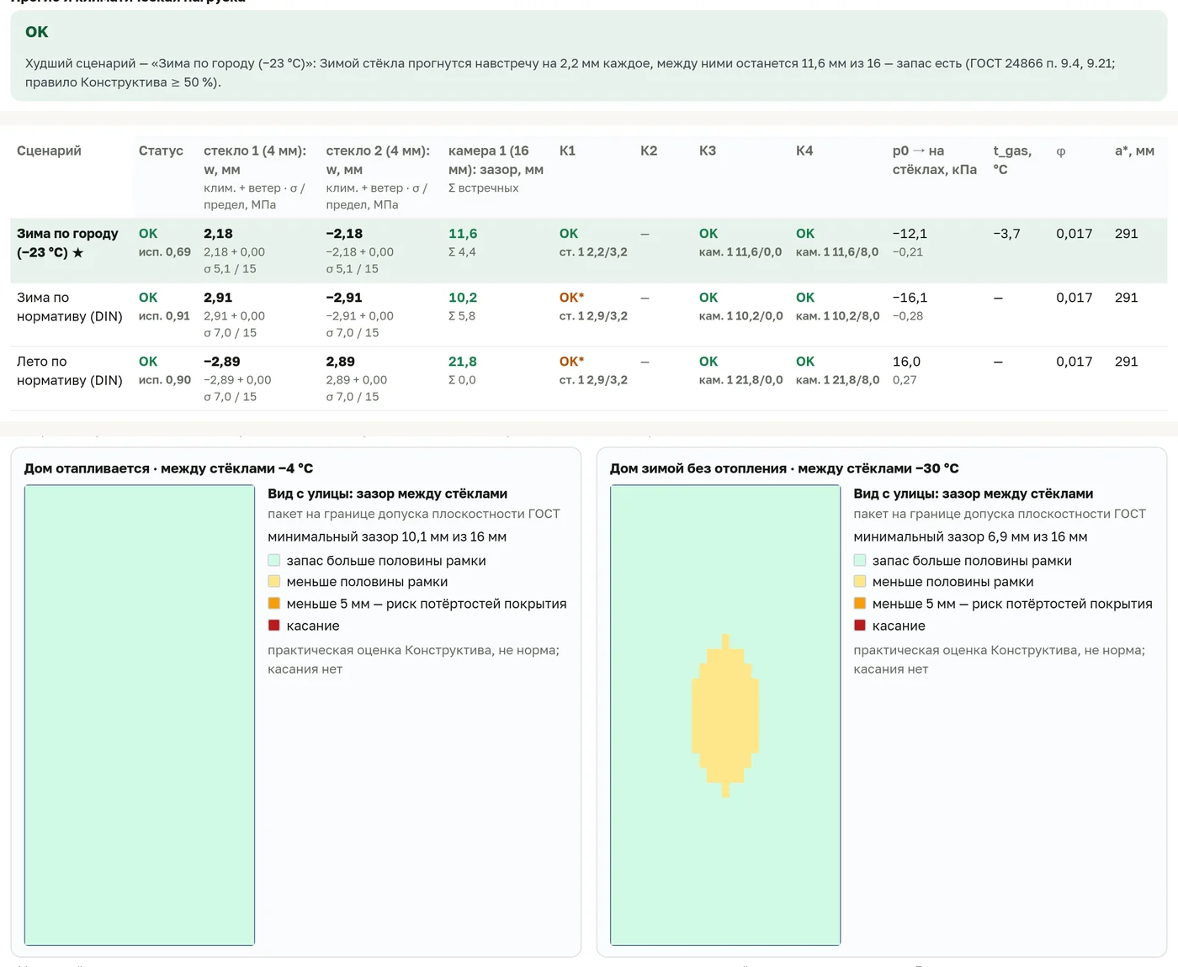The image size is (1178, 967).
Task: Click the «стекло 2 (4 мм): w, мм» header
Action: [x=378, y=160]
